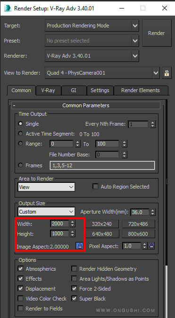Viewport: 175px width, 318px height.
Task: Click the Render button
Action: click(x=156, y=33)
